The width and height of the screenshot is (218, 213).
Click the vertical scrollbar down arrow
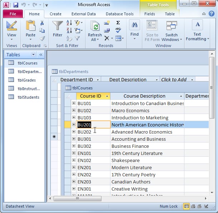click(x=212, y=192)
